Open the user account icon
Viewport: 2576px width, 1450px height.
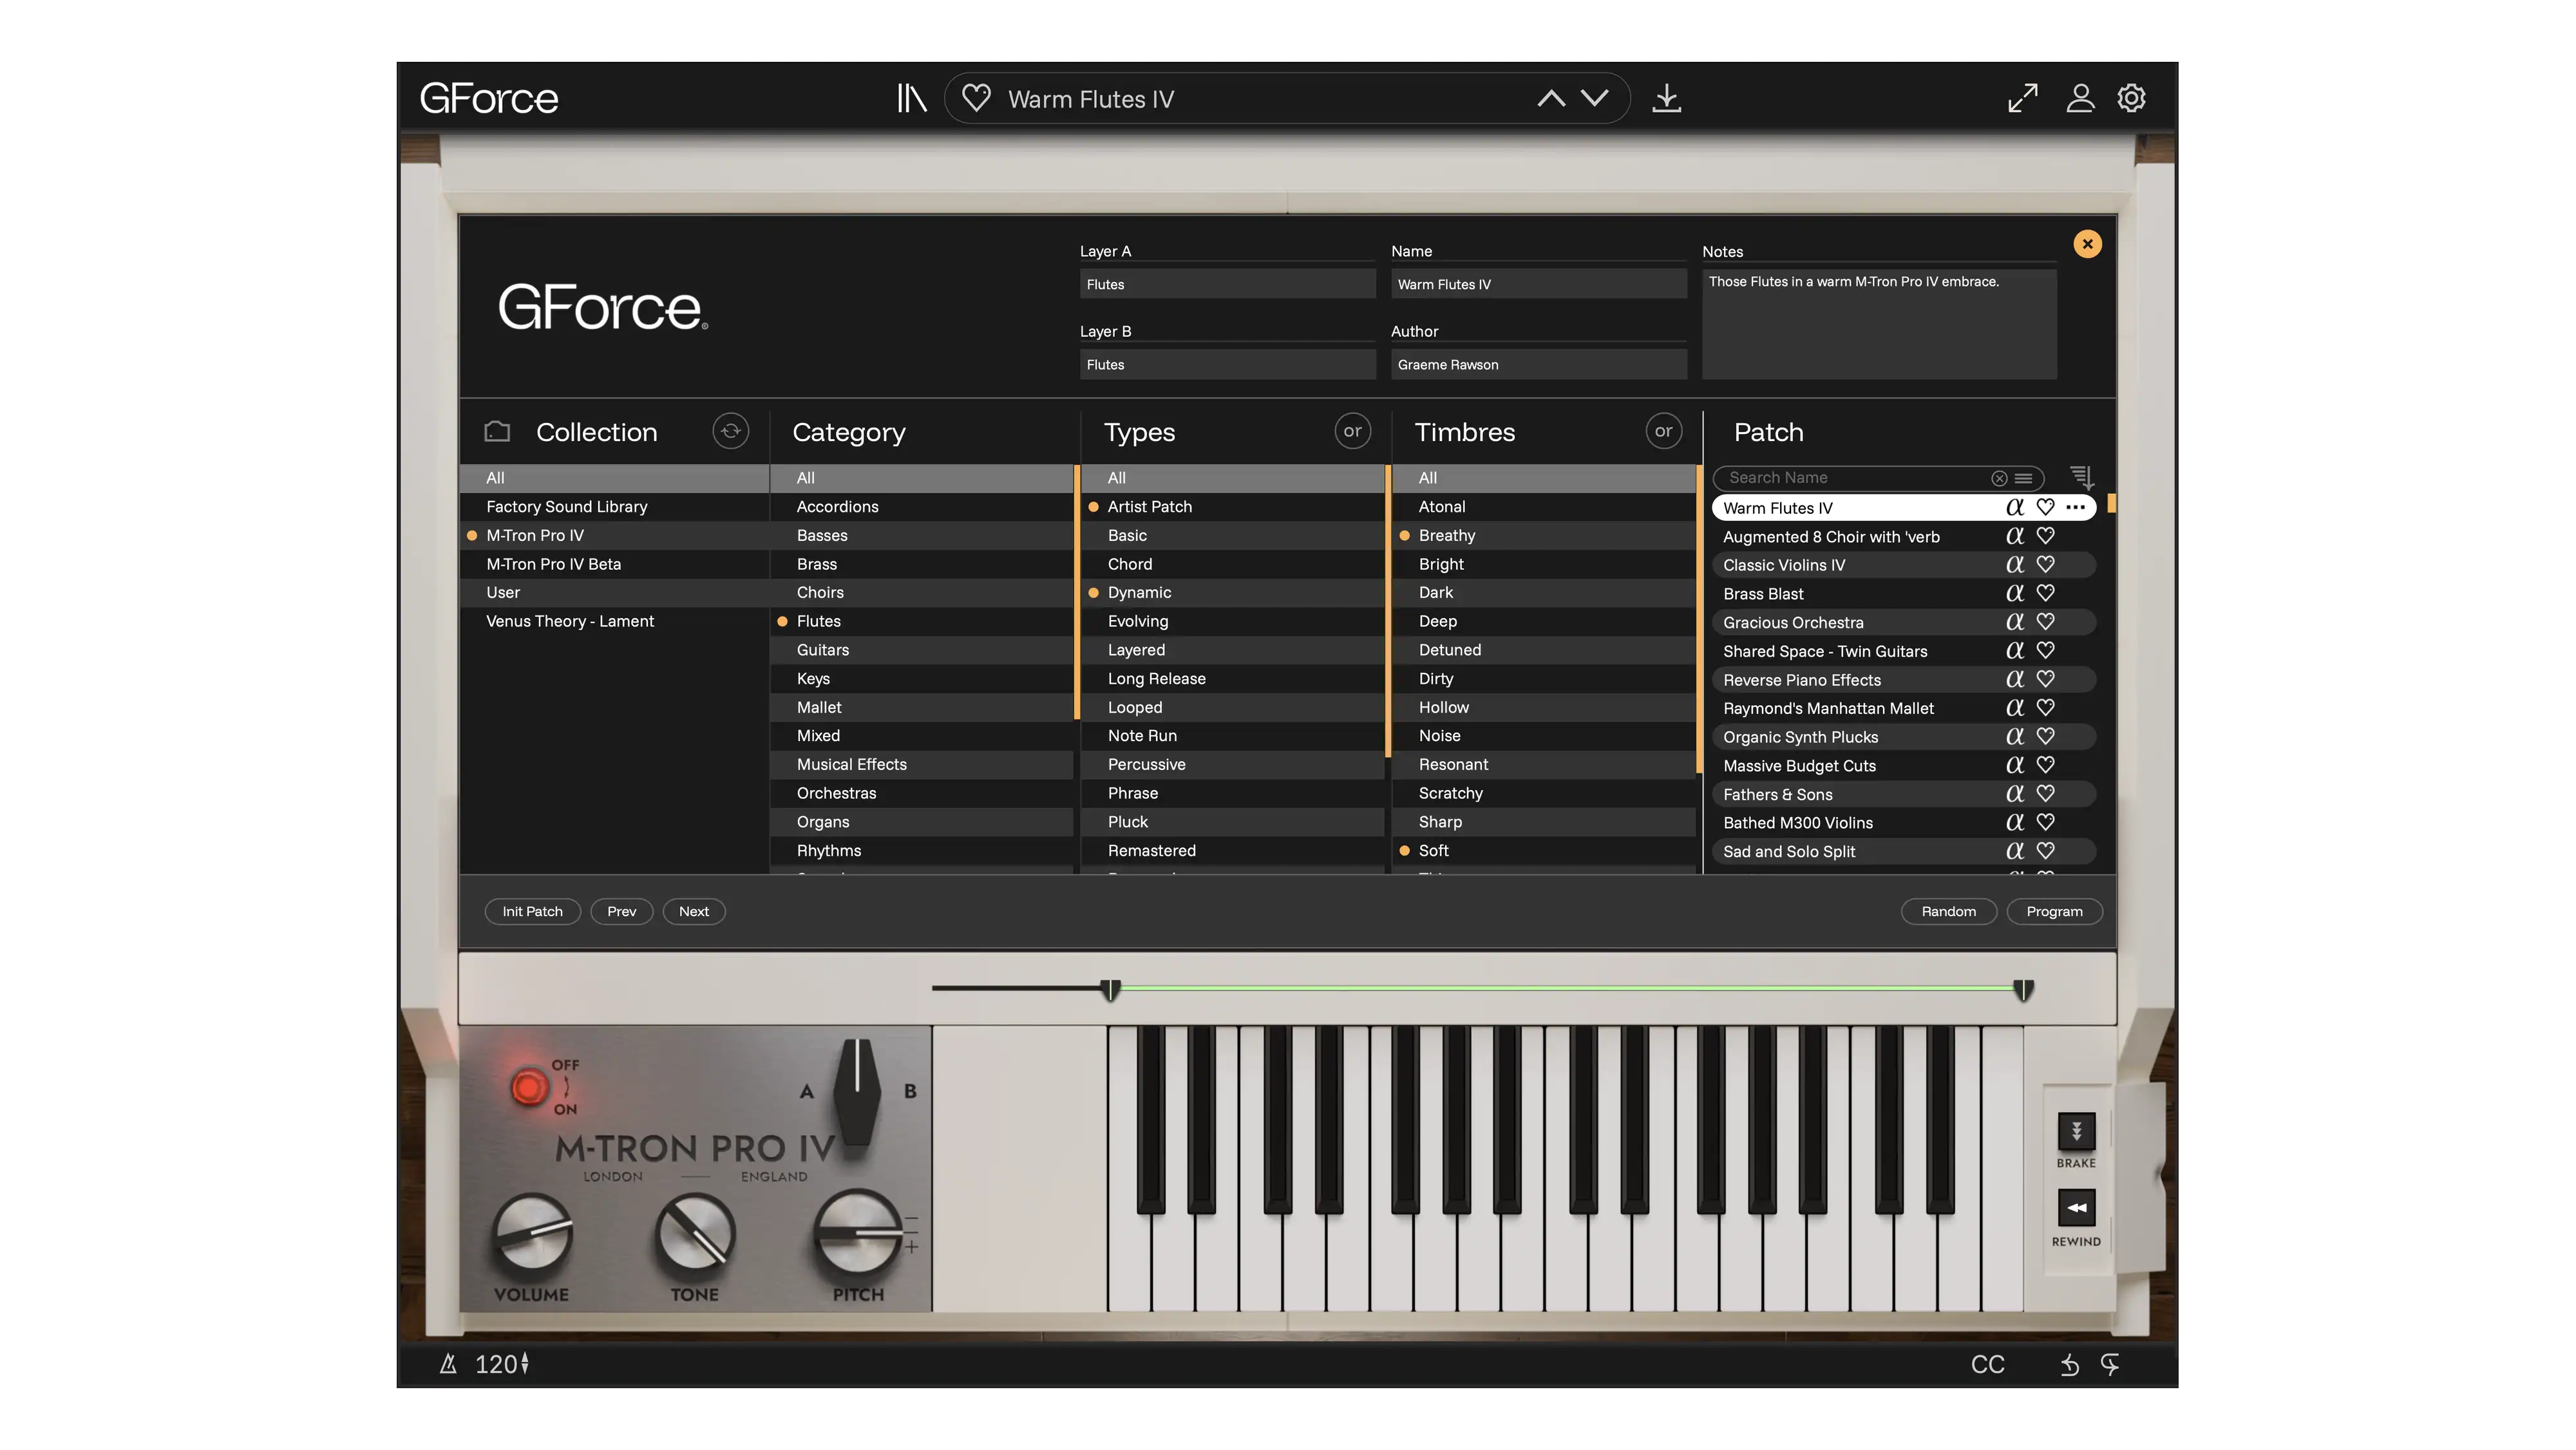2080,98
